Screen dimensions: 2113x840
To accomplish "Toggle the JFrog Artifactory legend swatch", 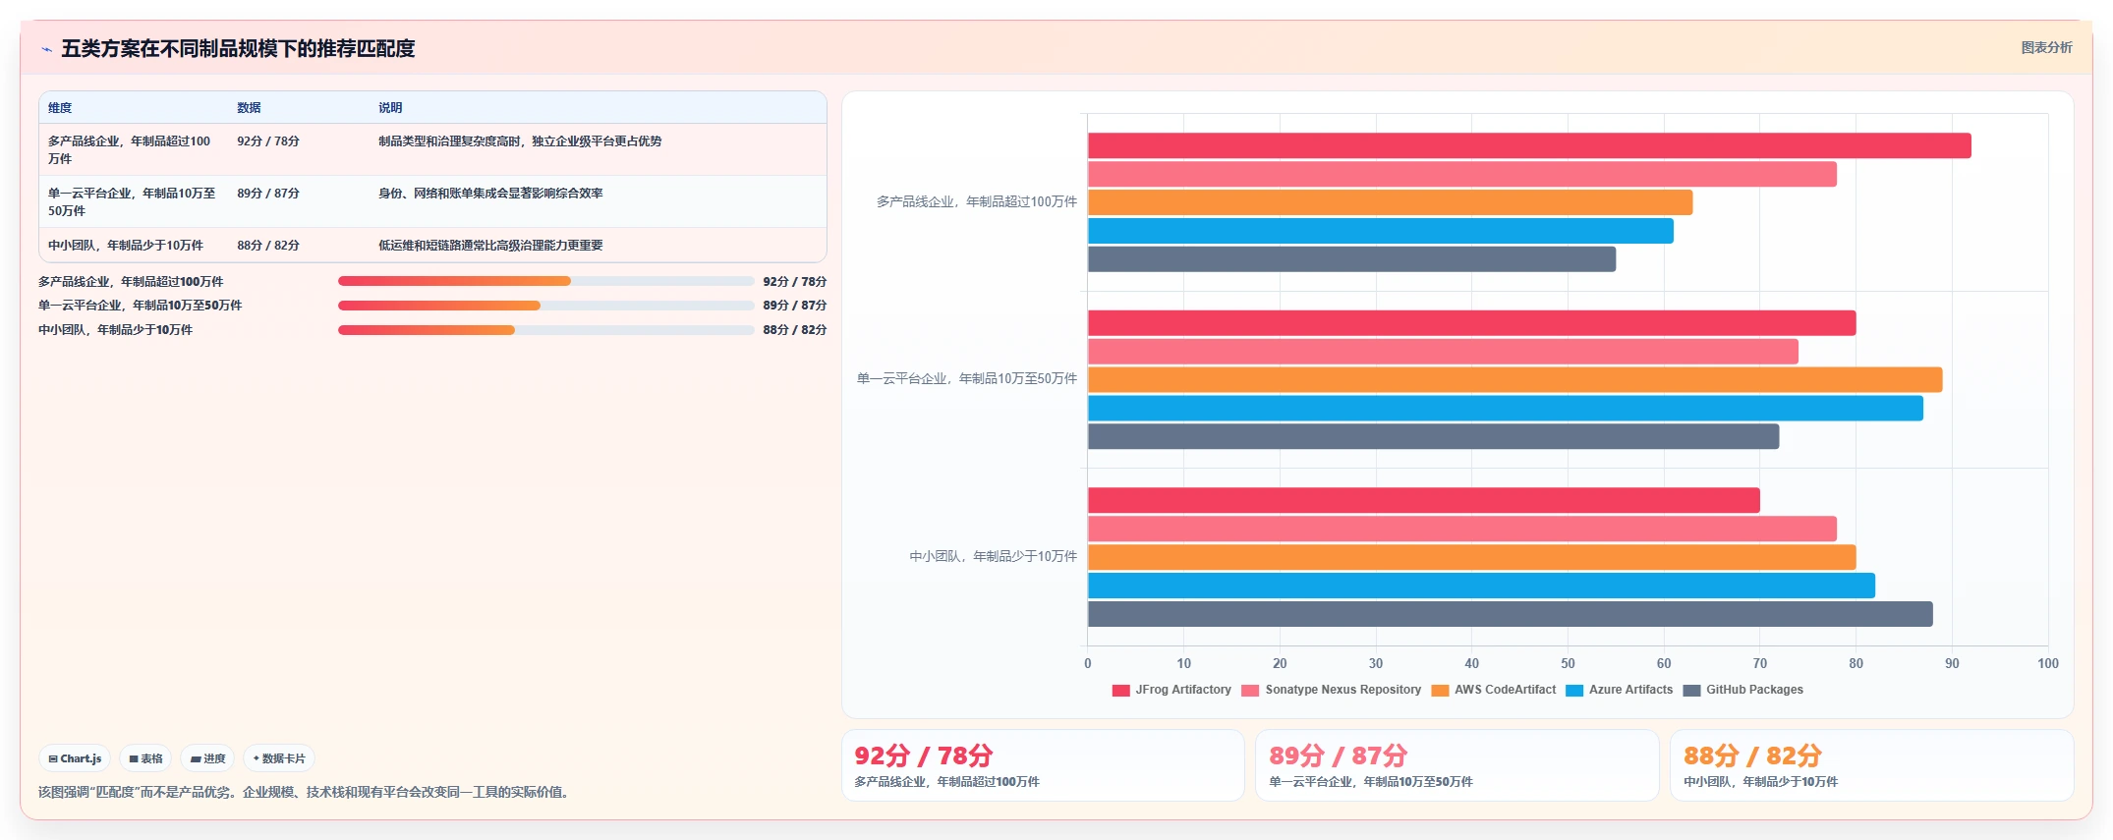I will 1120,691.
